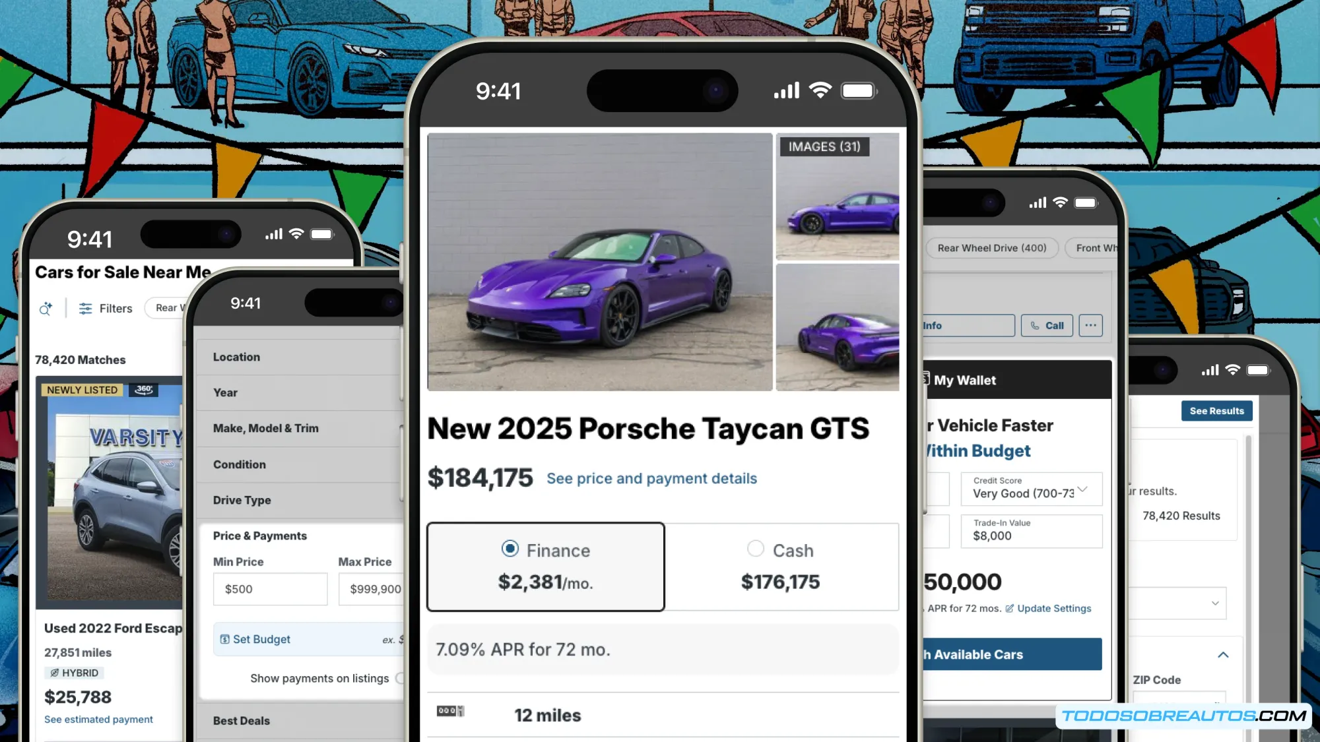1320x742 pixels.
Task: Open Filters via the sliders icon
Action: 86,308
